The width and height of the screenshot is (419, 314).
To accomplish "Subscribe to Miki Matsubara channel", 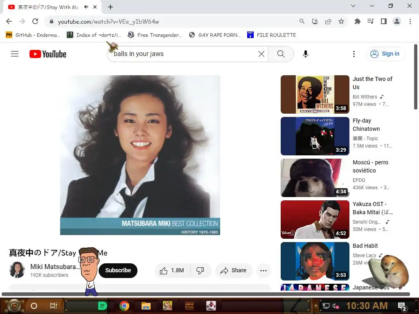I will [118, 271].
